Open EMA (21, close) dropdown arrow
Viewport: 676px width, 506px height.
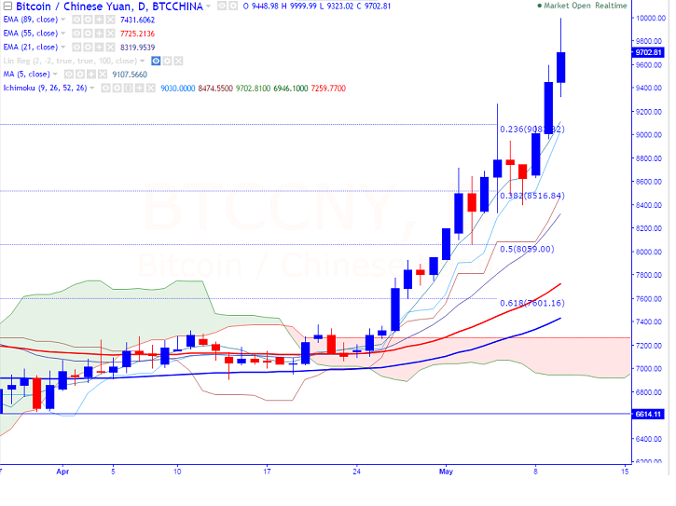point(63,48)
